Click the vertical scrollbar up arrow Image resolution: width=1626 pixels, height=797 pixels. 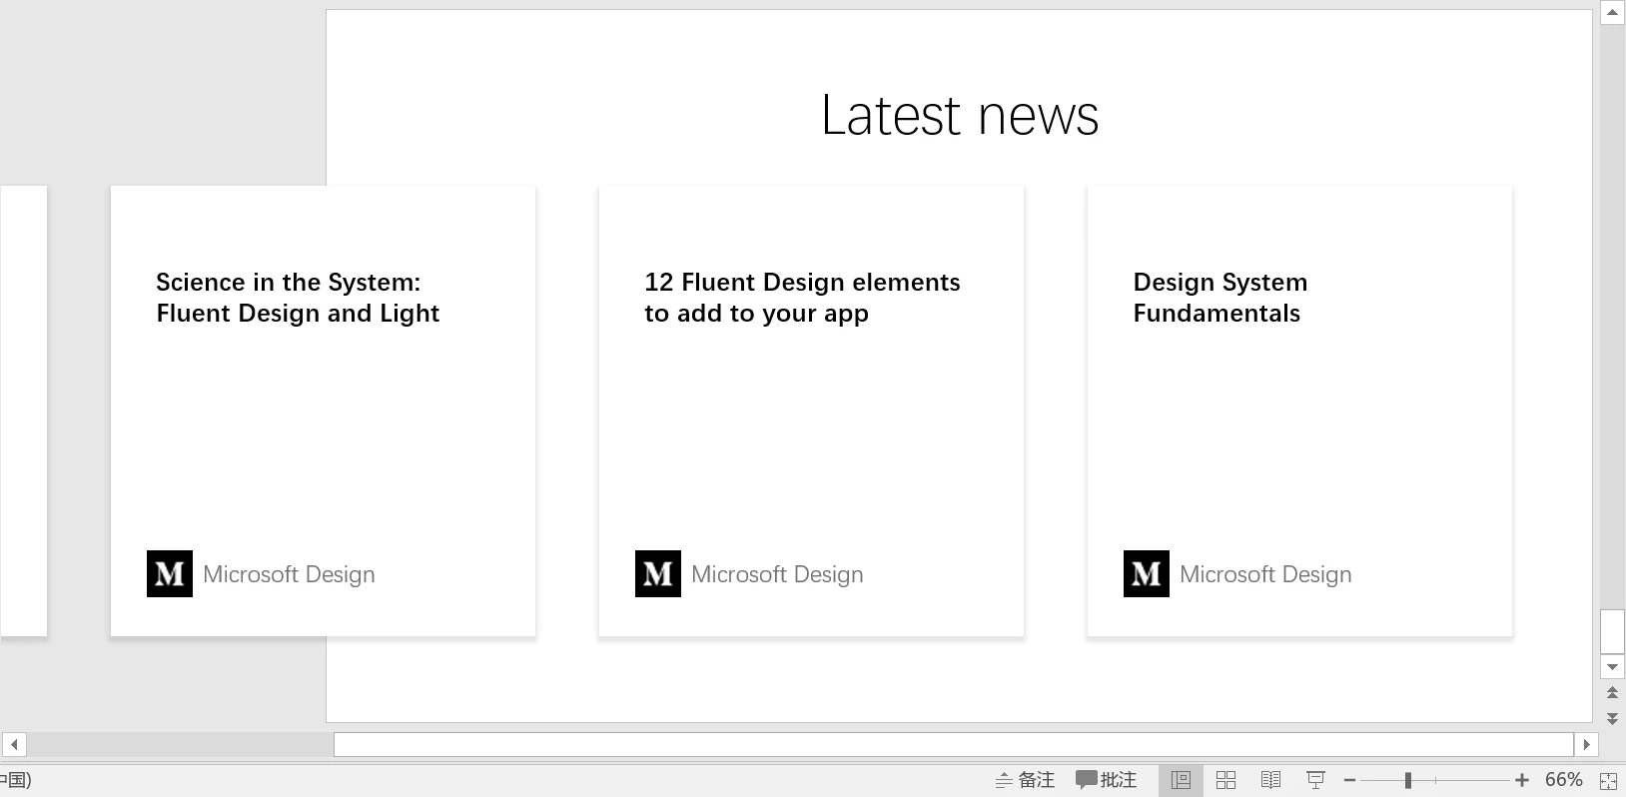click(1612, 12)
